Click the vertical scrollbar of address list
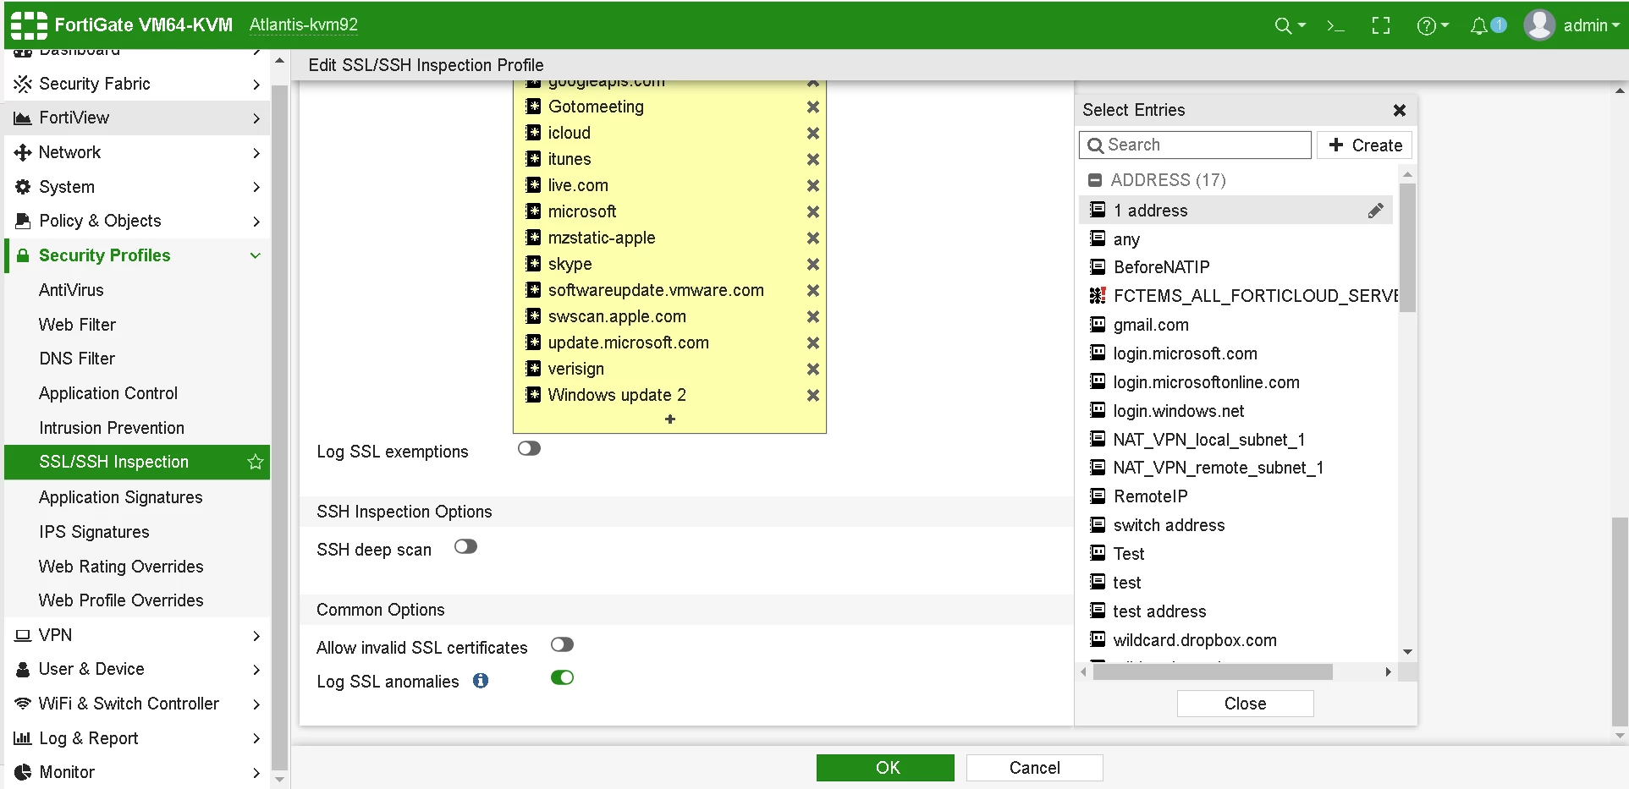 (x=1407, y=248)
